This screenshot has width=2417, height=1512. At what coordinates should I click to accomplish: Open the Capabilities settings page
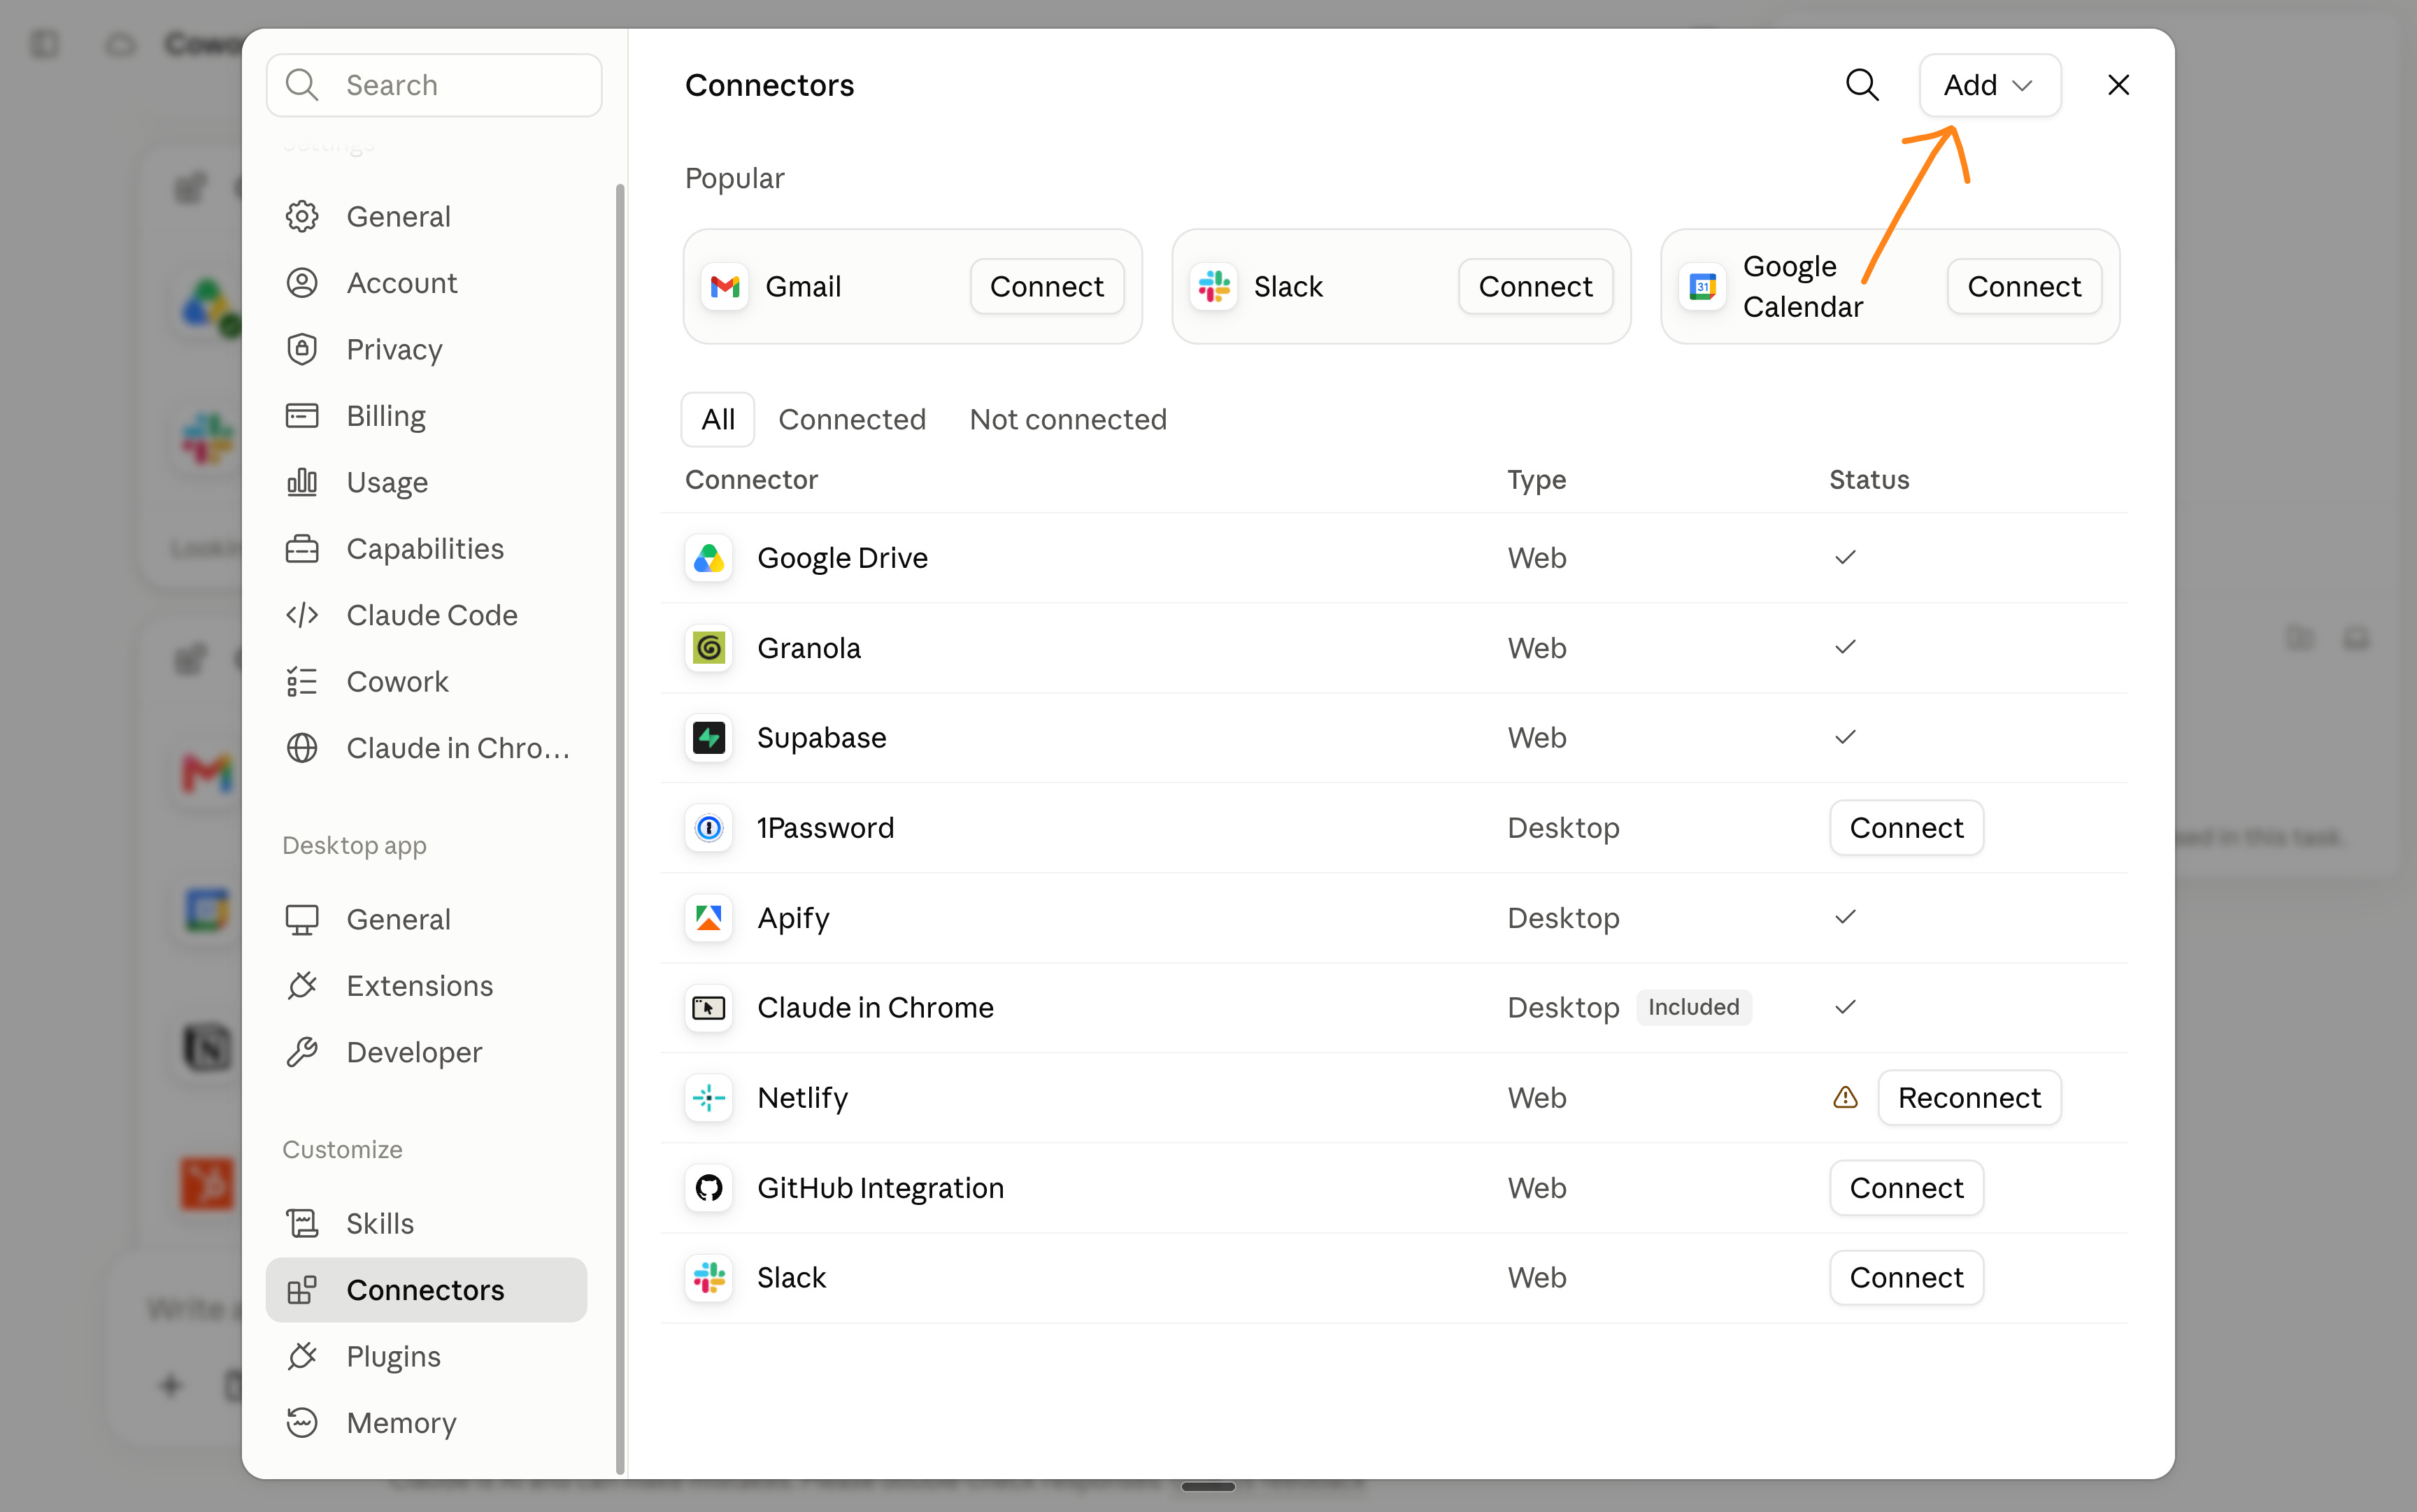pyautogui.click(x=426, y=549)
